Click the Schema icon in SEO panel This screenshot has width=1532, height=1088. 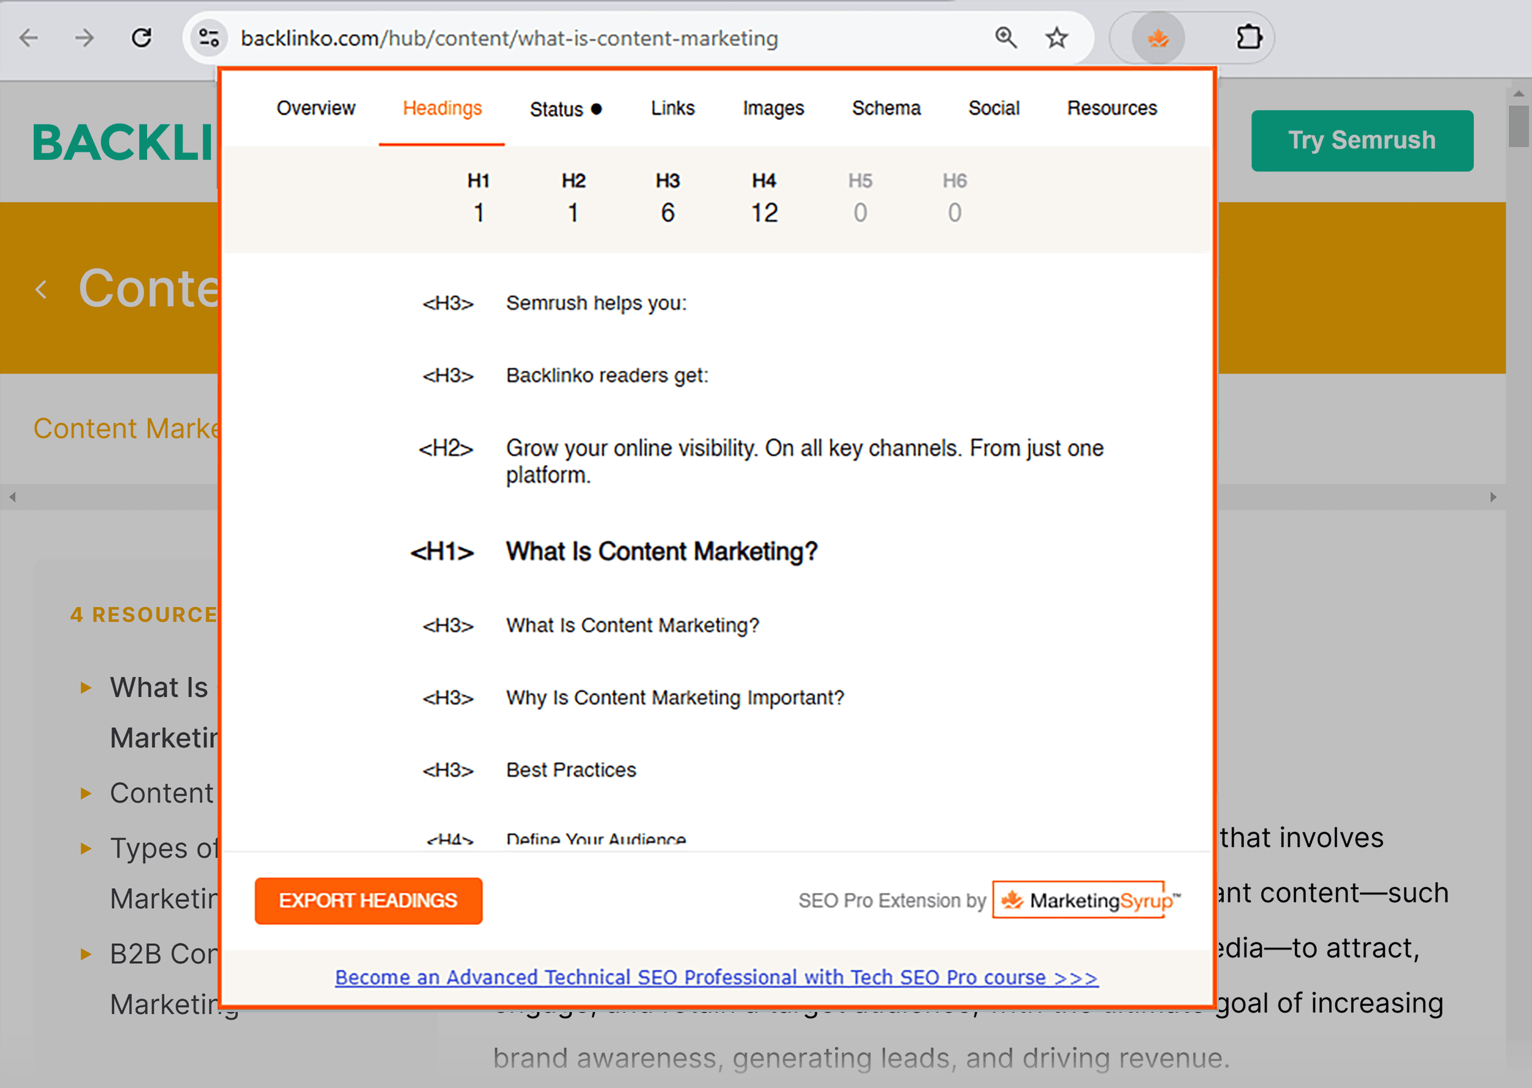click(885, 106)
